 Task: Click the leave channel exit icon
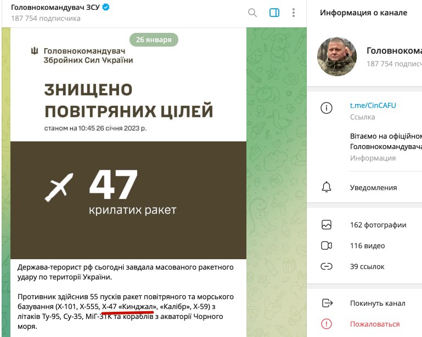pyautogui.click(x=327, y=303)
